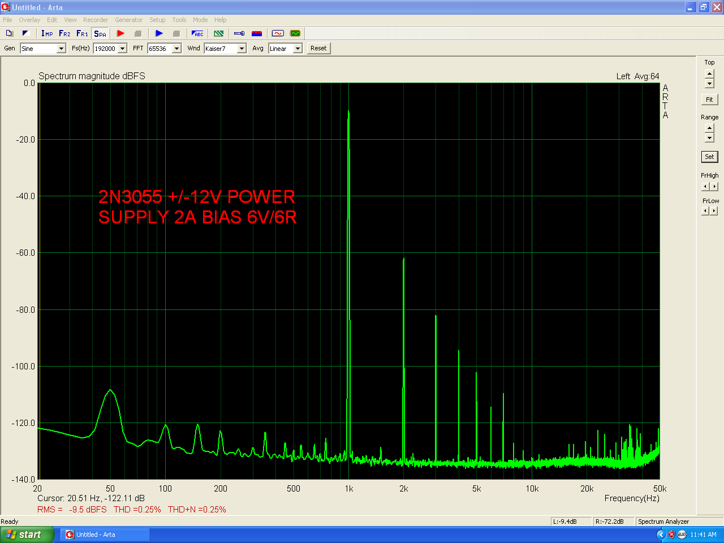Click the taskbar clock 11:41 AM

703,535
